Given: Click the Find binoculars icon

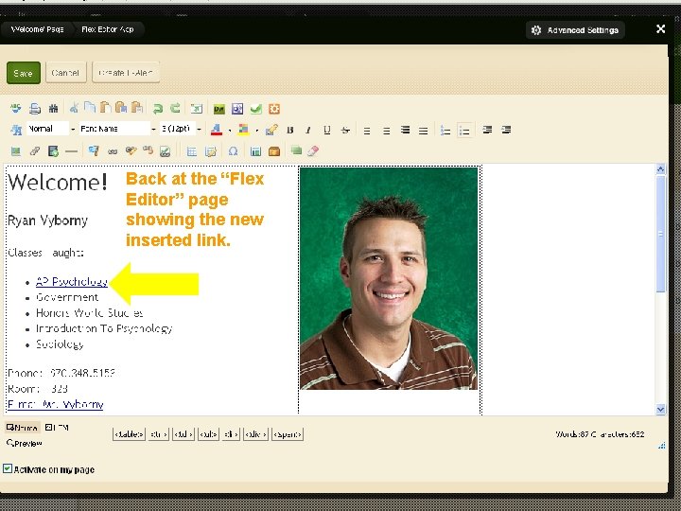Looking at the screenshot, I should 53,109.
